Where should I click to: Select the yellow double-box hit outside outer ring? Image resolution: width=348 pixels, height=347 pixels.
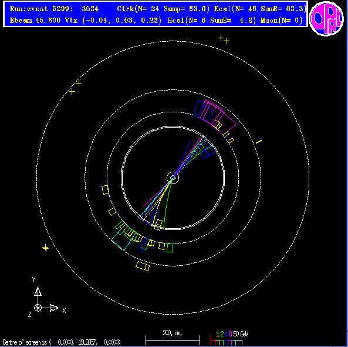pos(143,266)
